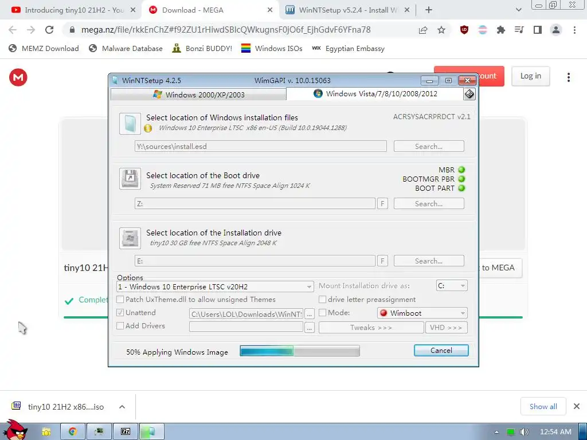The image size is (587, 440).
Task: Click the BOOT PART green status light
Action: pos(461,188)
